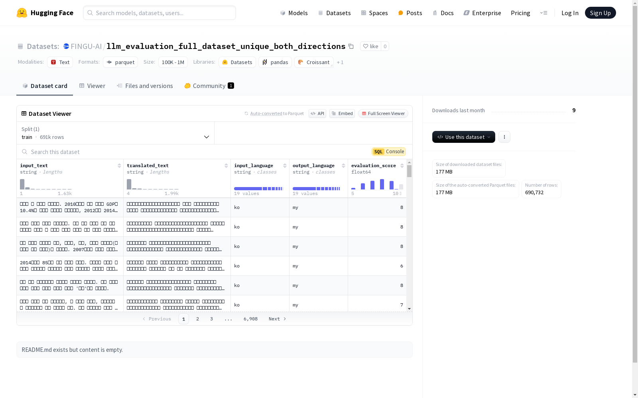This screenshot has width=638, height=398.
Task: Follow the Auto-converted link
Action: point(266,113)
